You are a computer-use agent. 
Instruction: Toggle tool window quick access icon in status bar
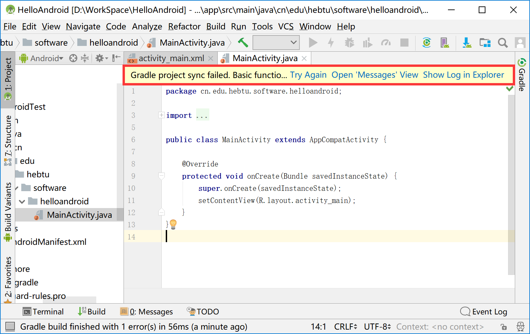click(x=10, y=326)
